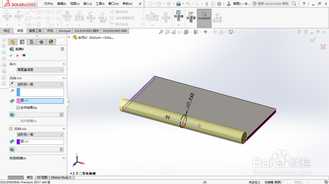Open the FeatureManager design tree tab

pyautogui.click(x=13, y=42)
